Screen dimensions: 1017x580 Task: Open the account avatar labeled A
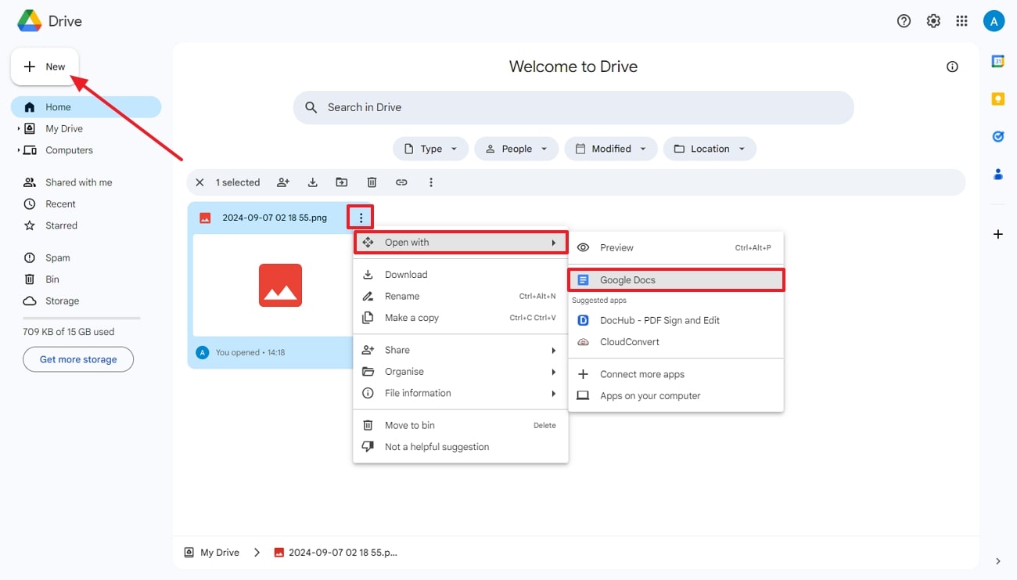tap(994, 21)
